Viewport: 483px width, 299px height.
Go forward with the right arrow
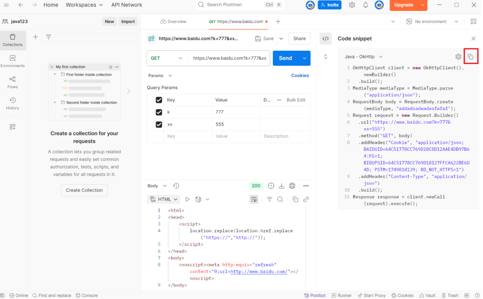(x=34, y=5)
